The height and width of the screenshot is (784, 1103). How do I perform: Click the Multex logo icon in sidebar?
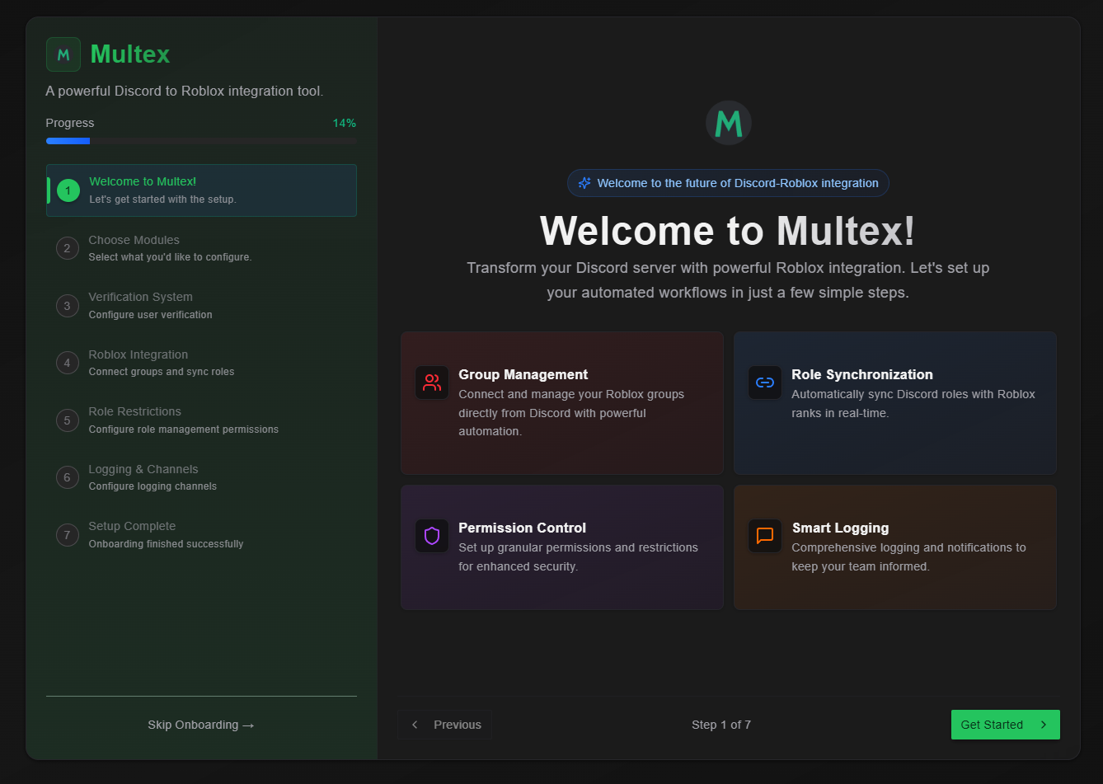pyautogui.click(x=63, y=54)
